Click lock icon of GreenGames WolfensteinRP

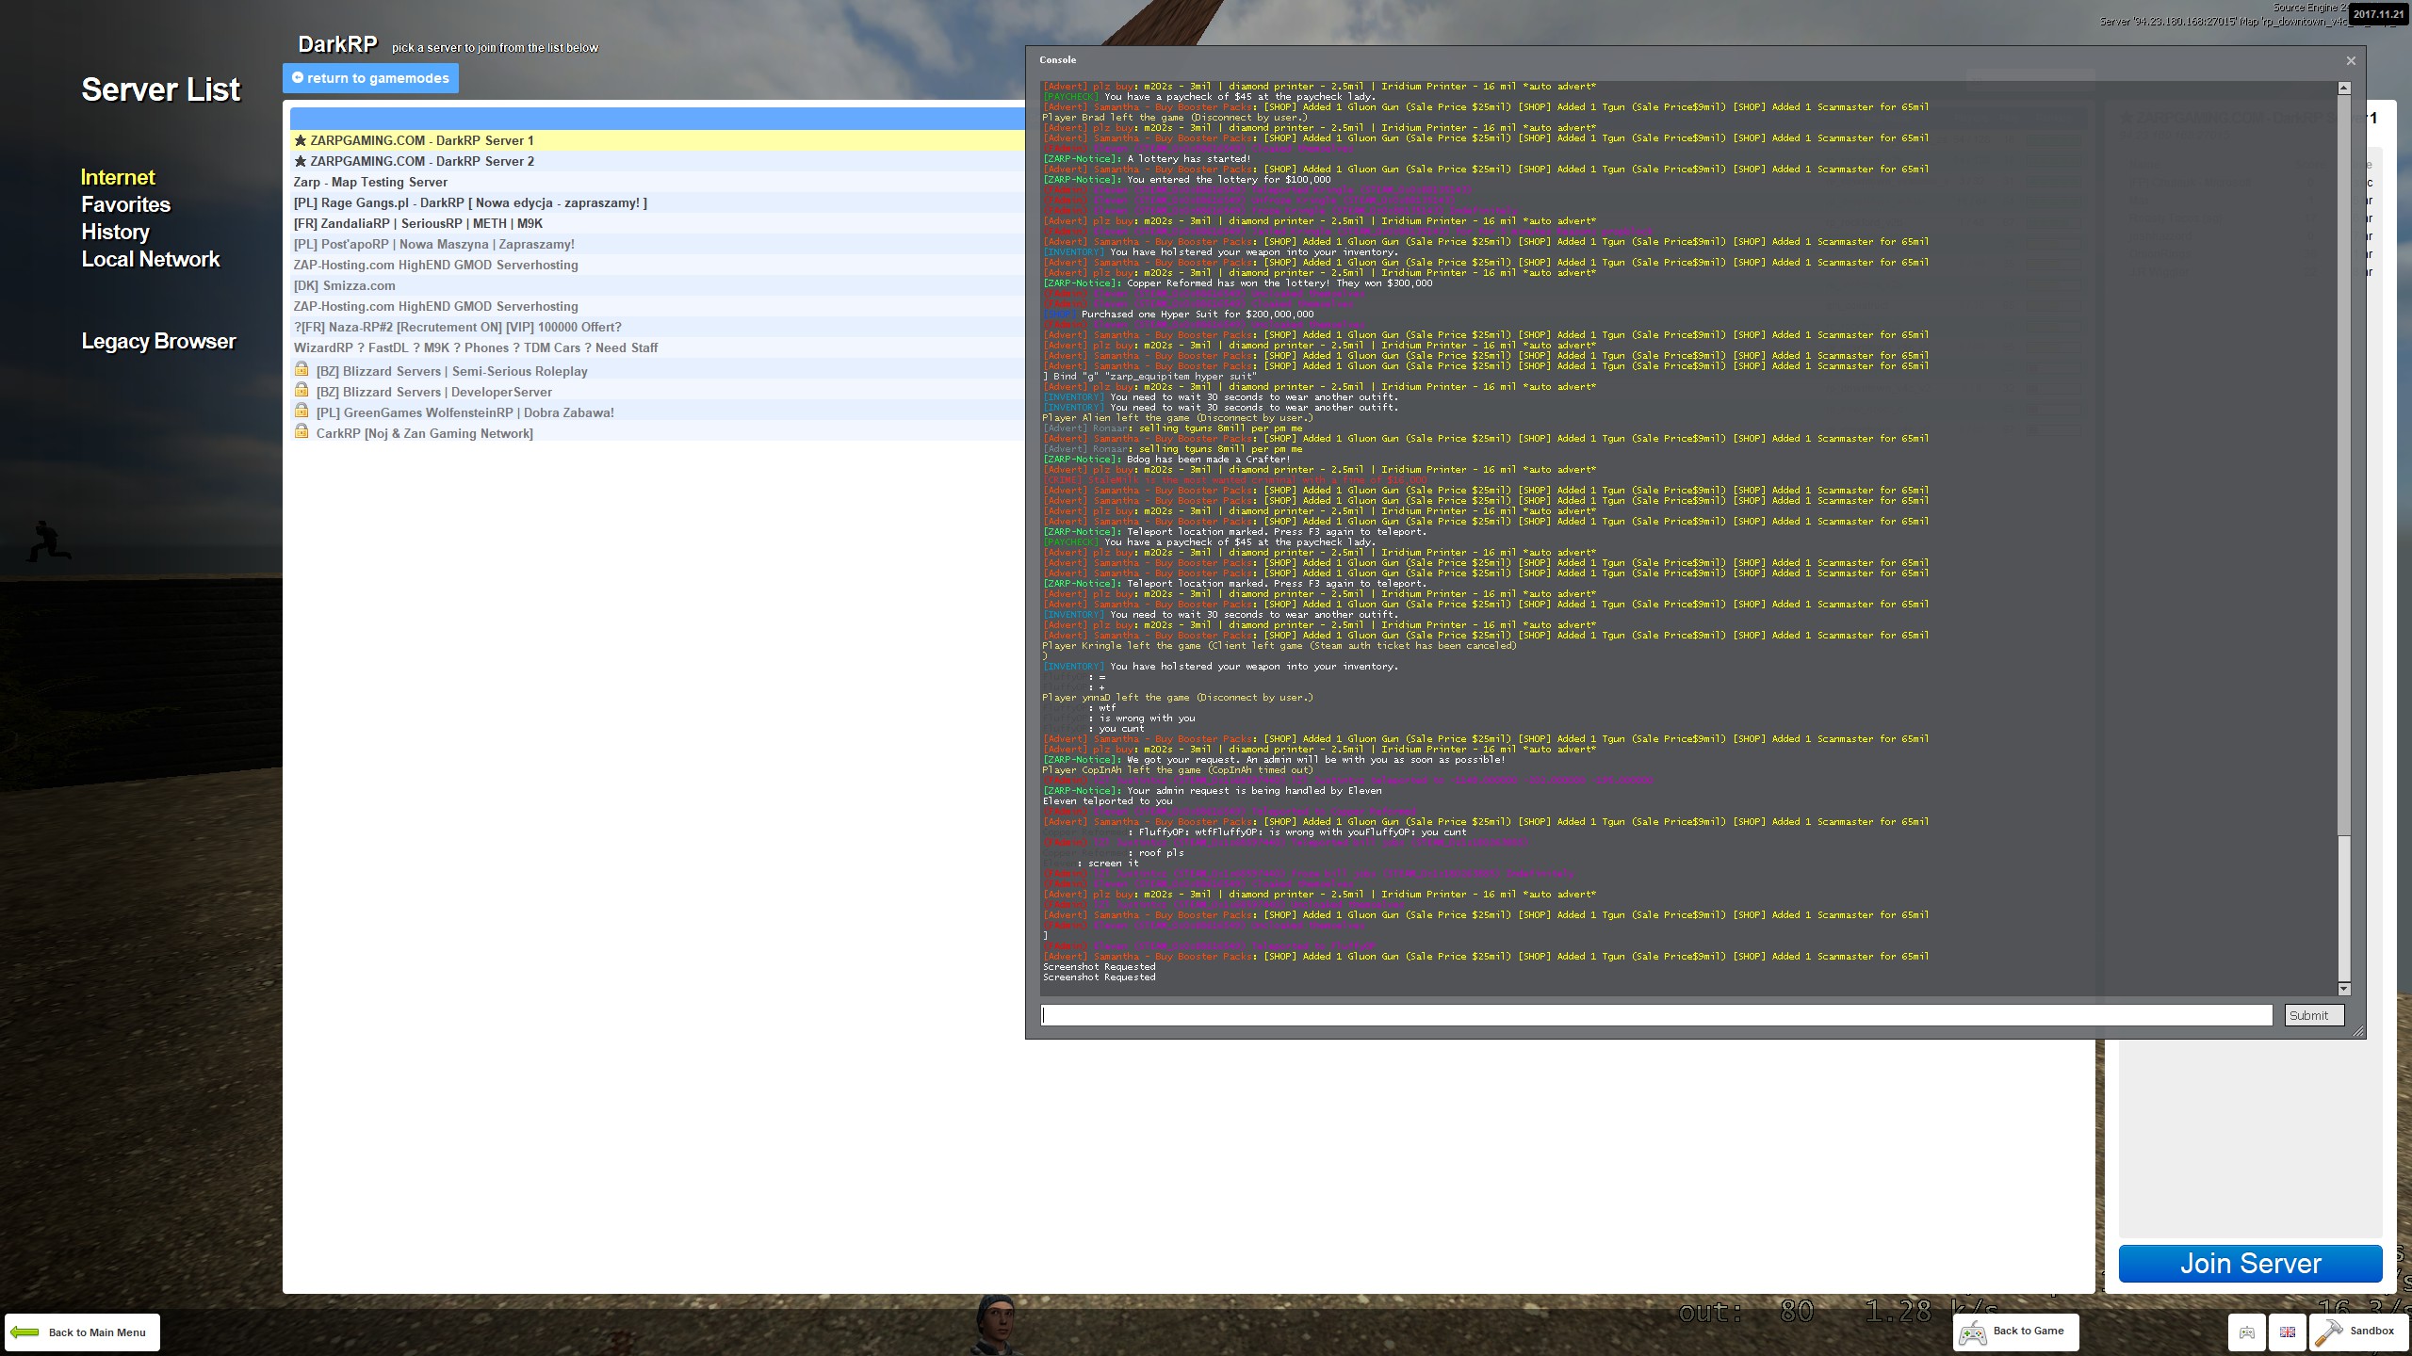(x=301, y=411)
